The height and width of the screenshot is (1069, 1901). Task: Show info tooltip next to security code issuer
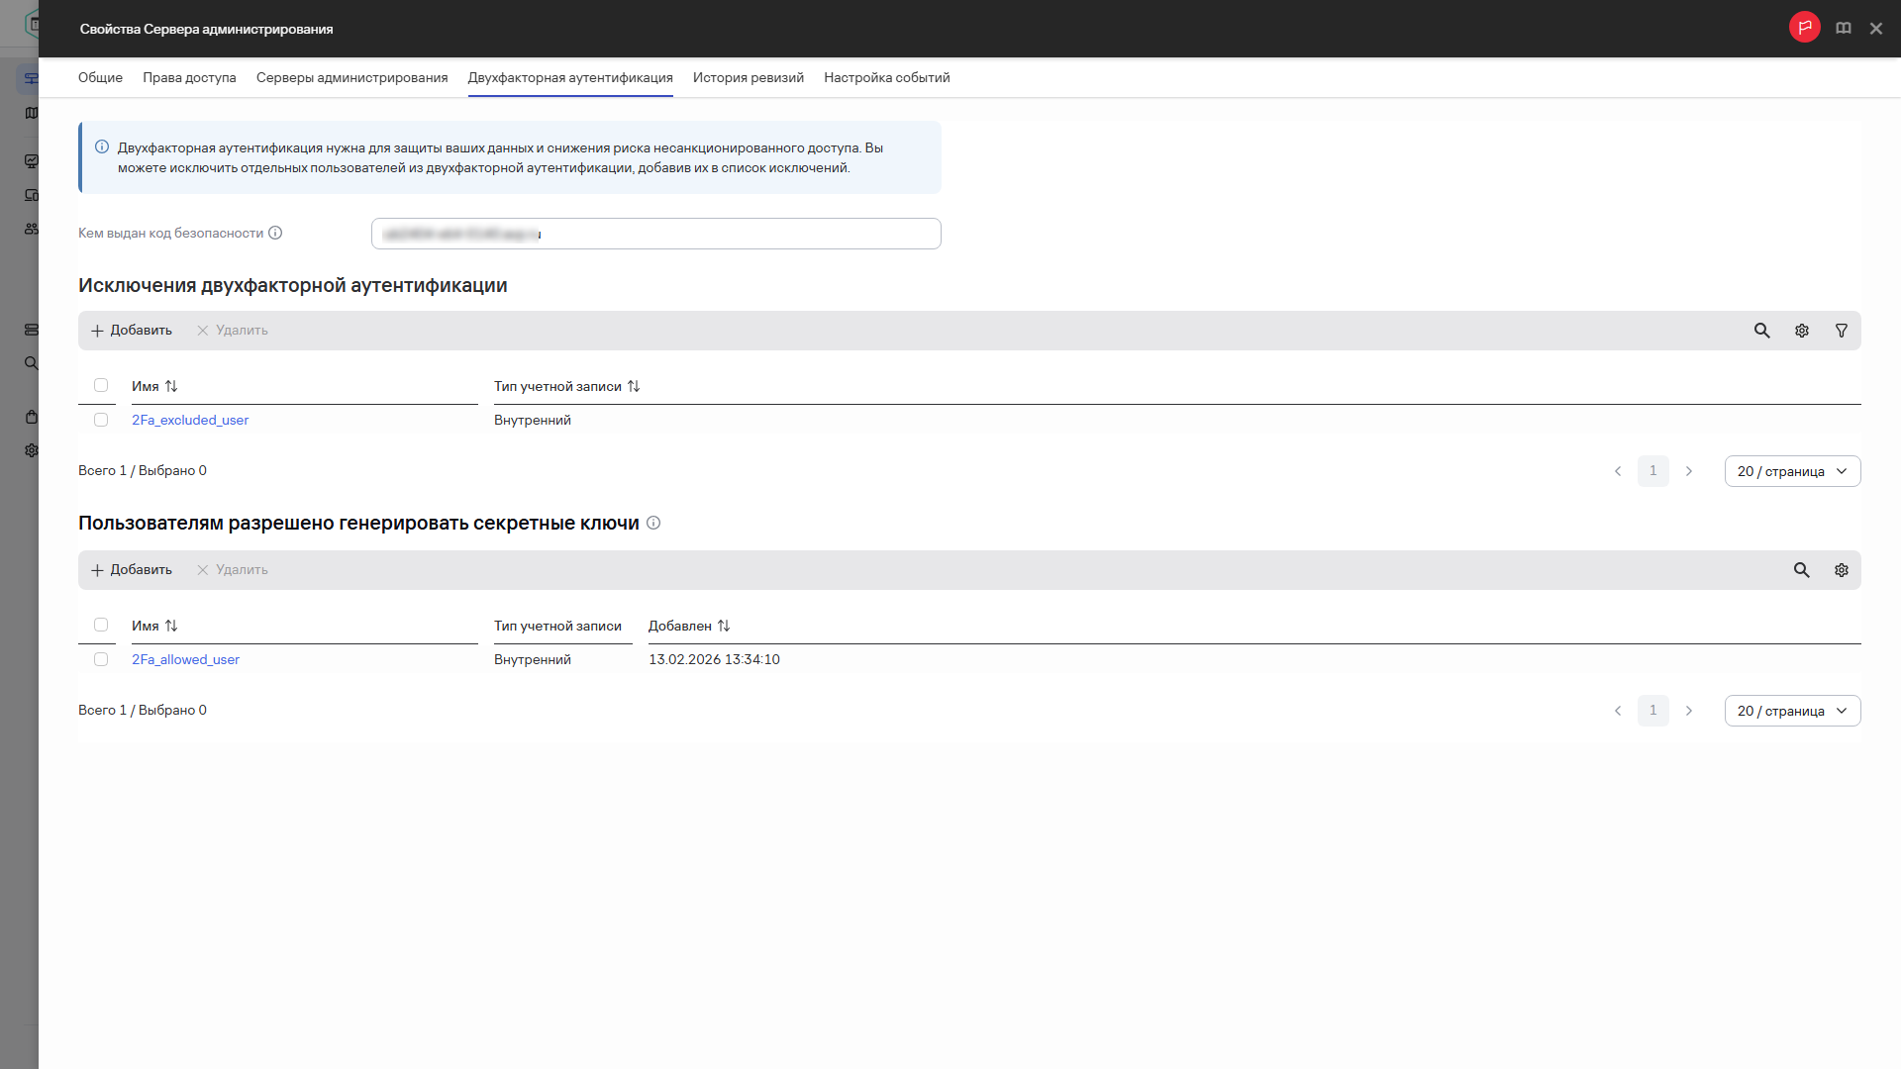pos(275,233)
